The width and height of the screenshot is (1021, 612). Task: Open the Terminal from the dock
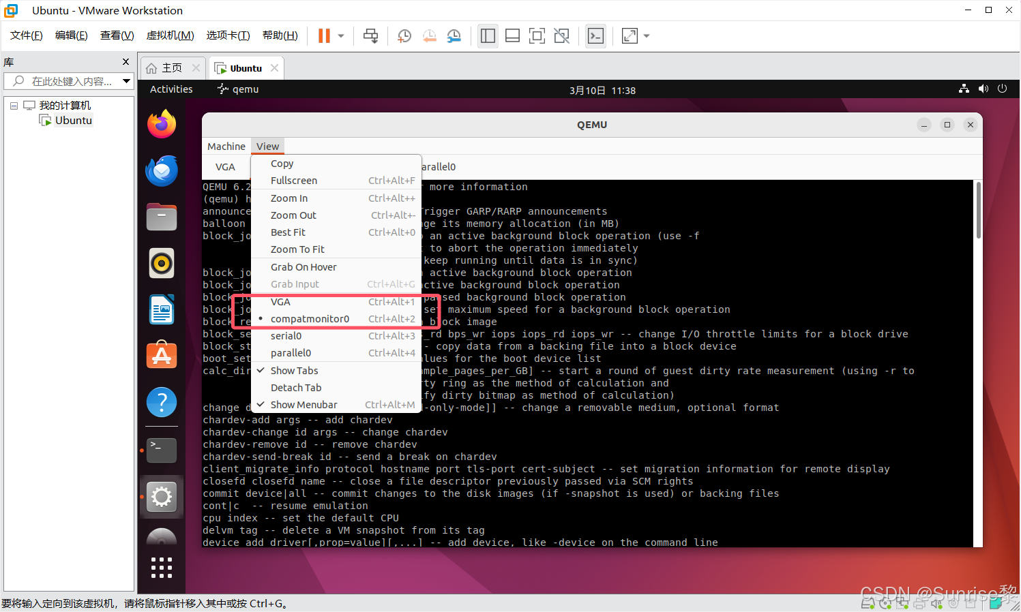click(x=162, y=450)
